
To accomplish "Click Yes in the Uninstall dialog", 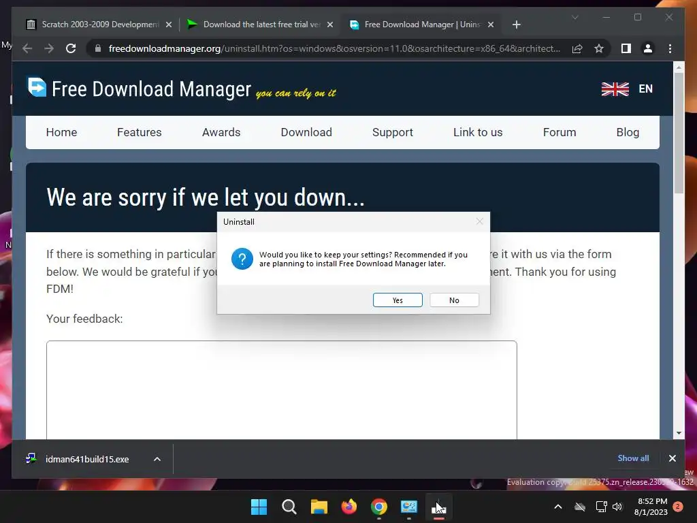I will [398, 300].
